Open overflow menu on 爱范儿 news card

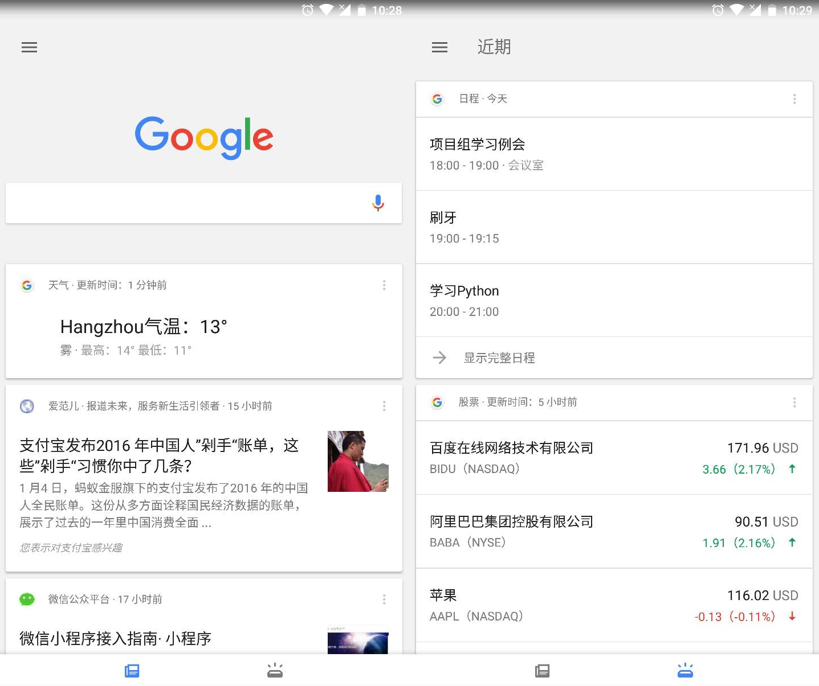click(384, 406)
